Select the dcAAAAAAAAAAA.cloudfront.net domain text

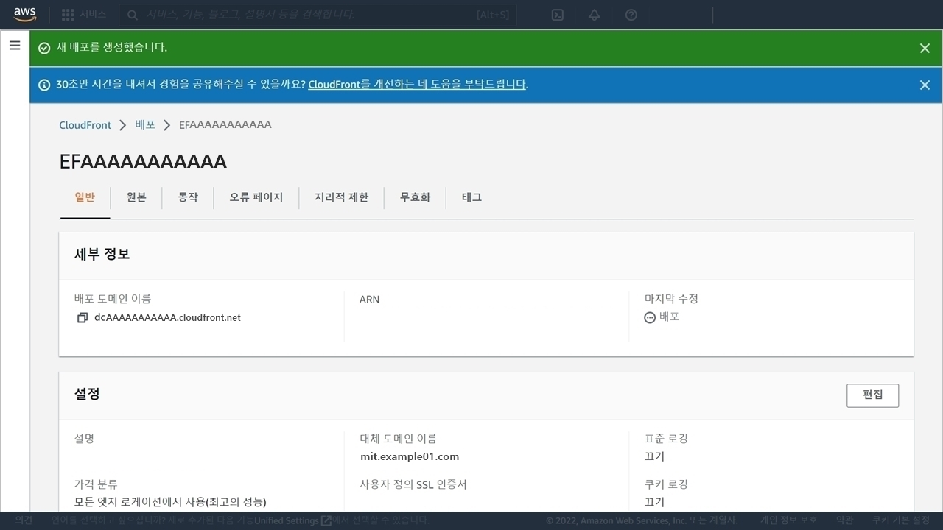(167, 318)
